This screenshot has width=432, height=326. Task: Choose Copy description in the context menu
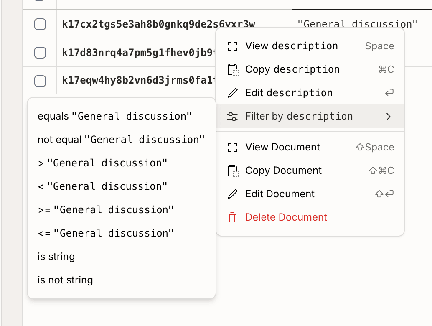coord(310,69)
